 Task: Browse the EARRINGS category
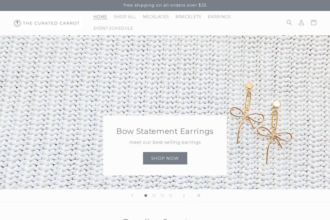point(219,17)
